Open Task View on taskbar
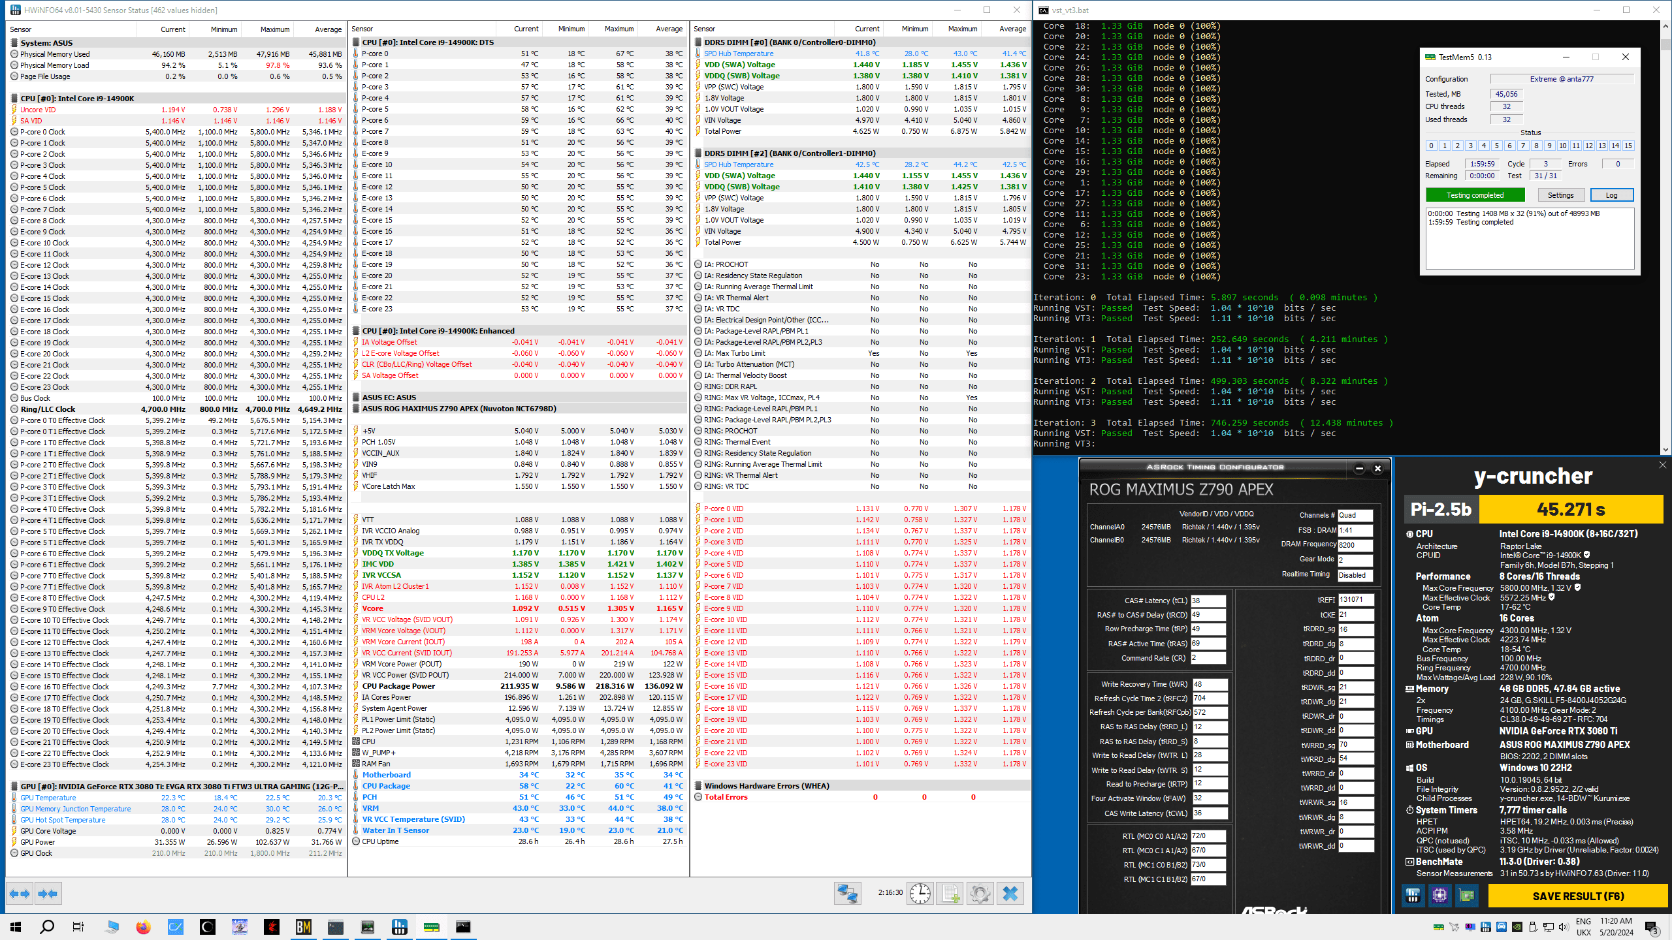Viewport: 1672px width, 940px height. coord(78,927)
